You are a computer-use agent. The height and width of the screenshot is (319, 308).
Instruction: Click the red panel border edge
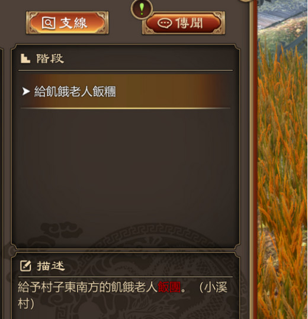tap(255, 159)
